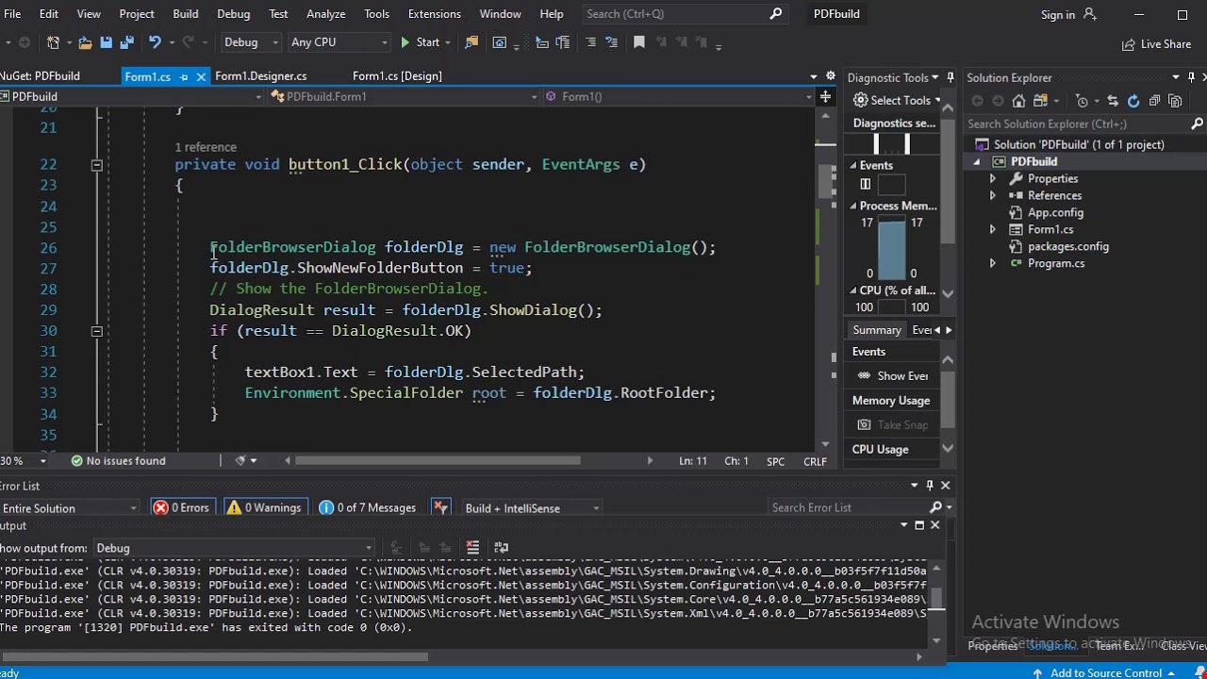Click the refresh icon in Solution Explorer
The height and width of the screenshot is (679, 1207).
tap(1133, 101)
